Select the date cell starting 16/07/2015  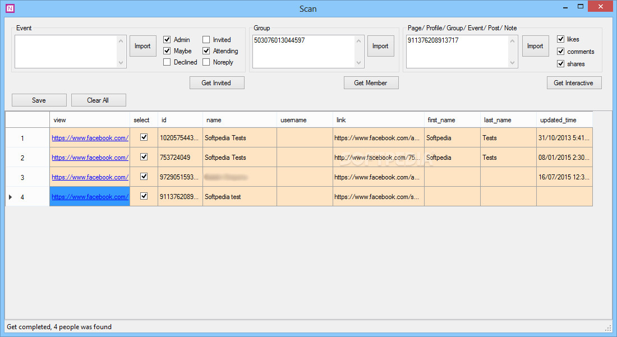(564, 177)
